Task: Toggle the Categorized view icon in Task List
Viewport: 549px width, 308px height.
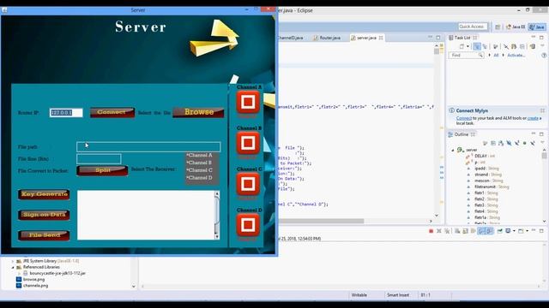Action: coord(477,46)
